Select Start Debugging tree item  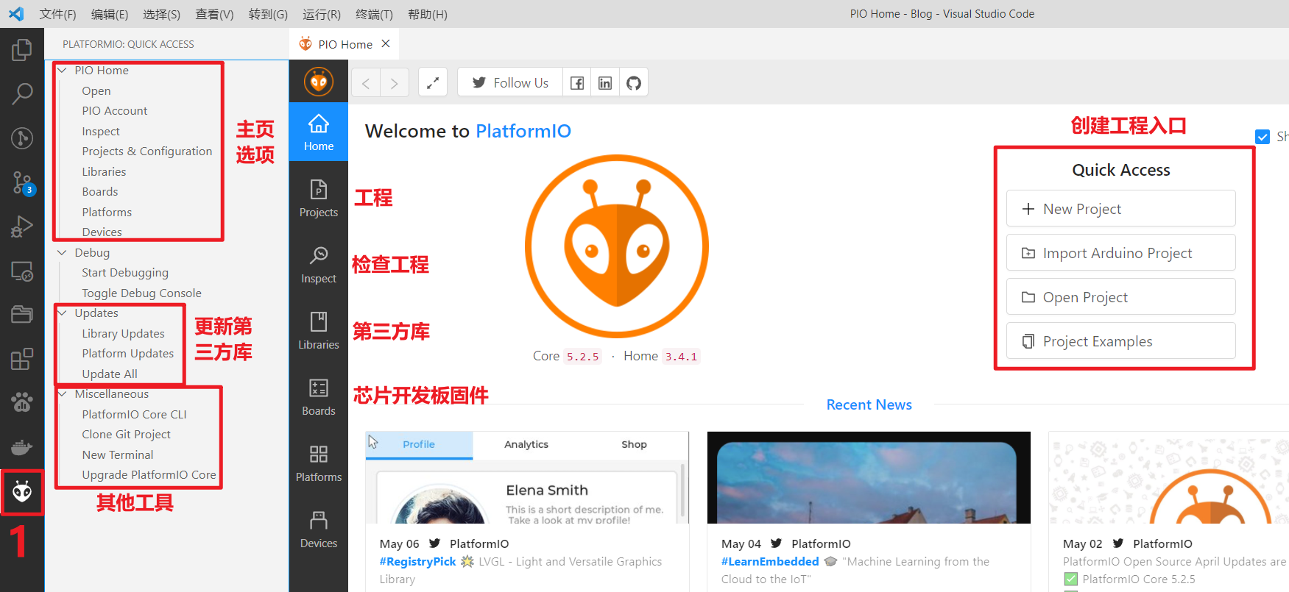click(125, 273)
